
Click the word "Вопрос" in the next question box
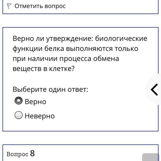click(x=18, y=154)
